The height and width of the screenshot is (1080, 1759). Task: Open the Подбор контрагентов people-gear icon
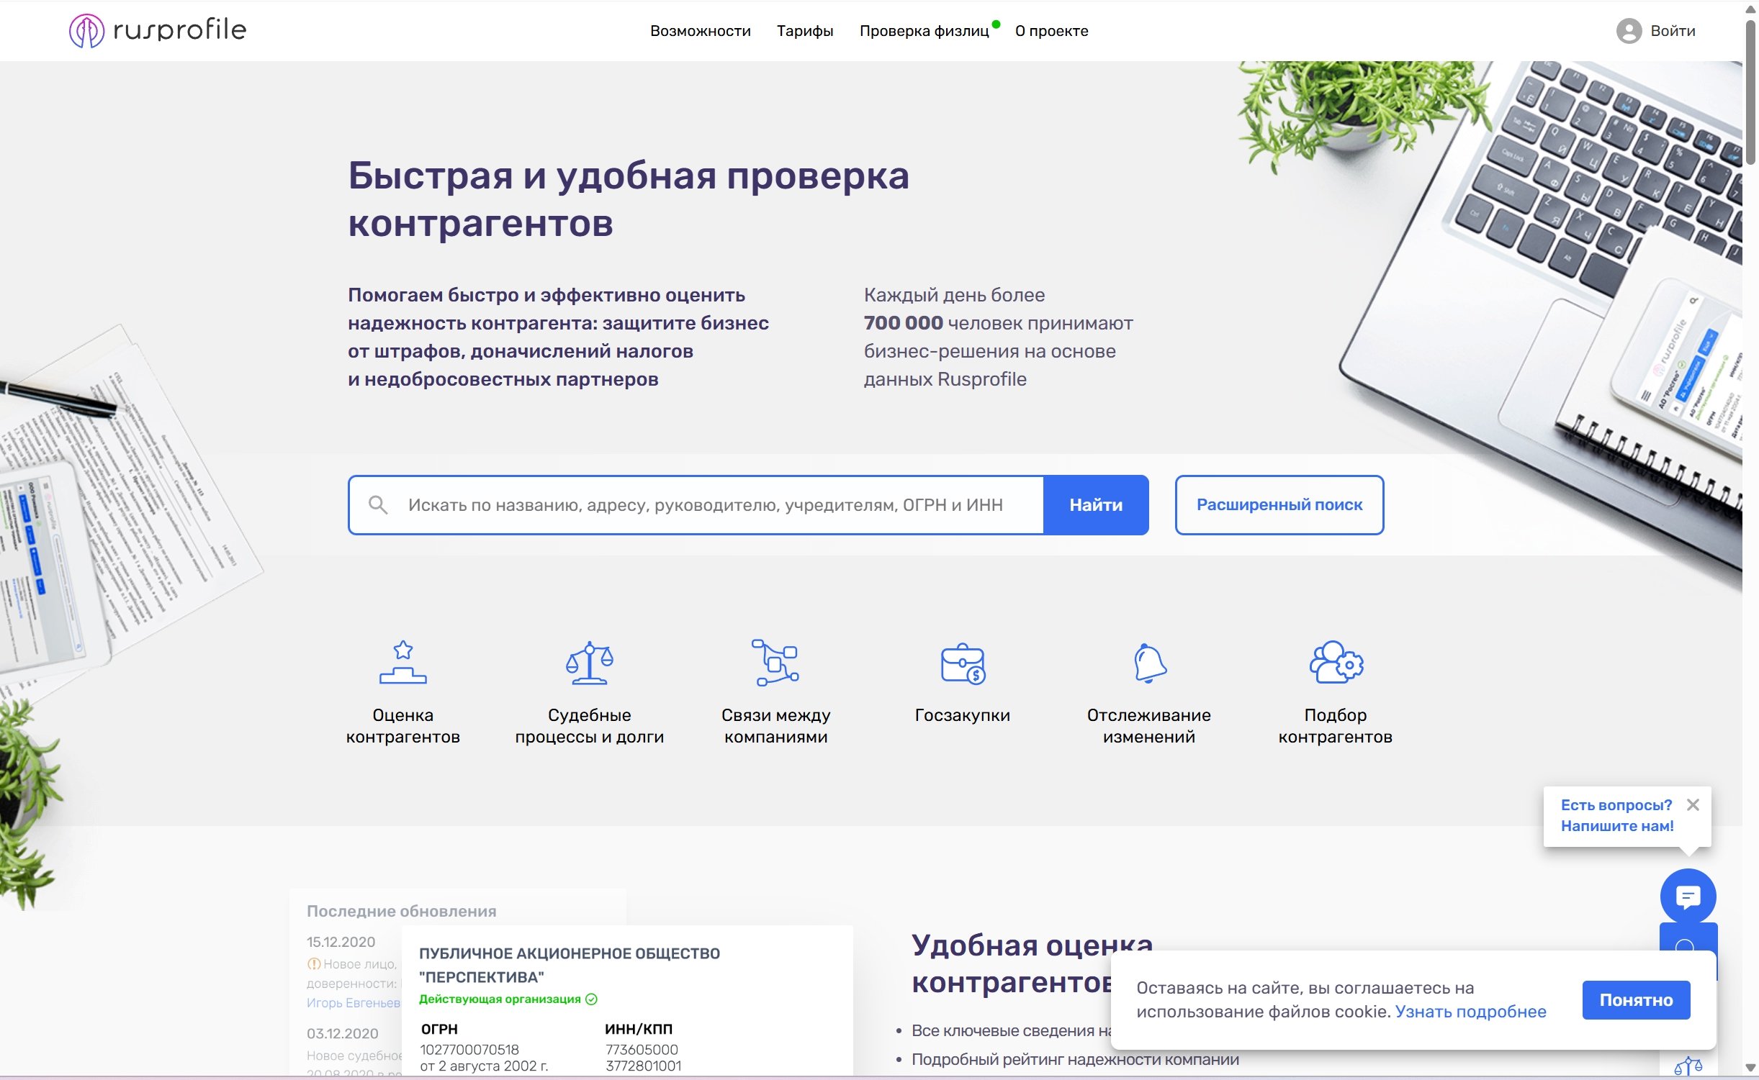coord(1336,662)
